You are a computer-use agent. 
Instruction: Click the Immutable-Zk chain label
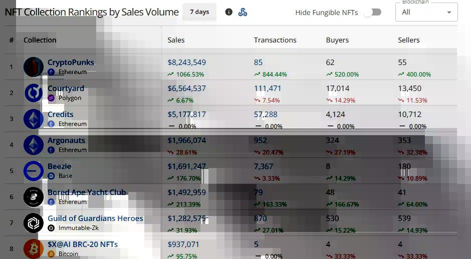click(x=79, y=228)
